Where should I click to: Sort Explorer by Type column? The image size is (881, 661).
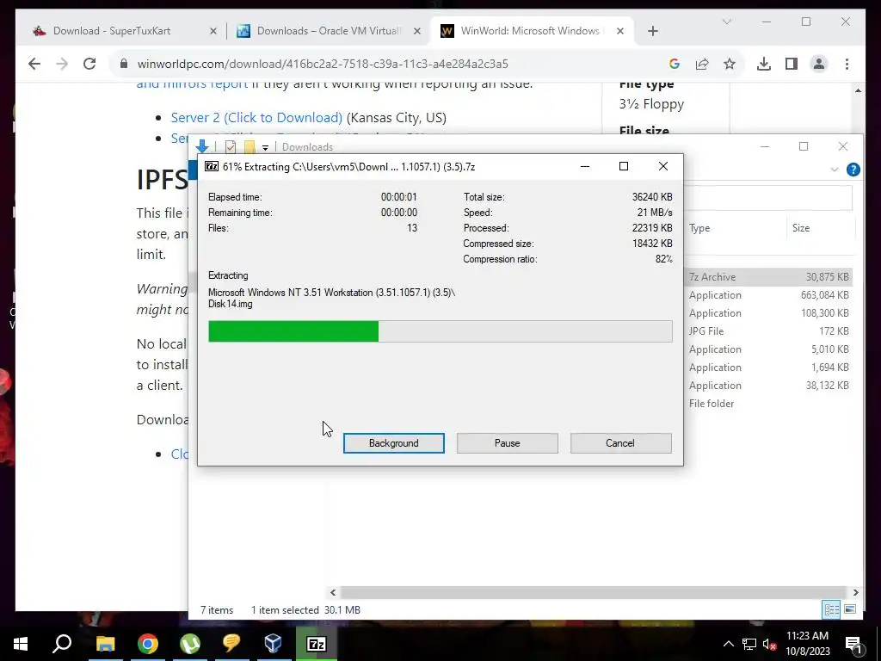point(699,228)
